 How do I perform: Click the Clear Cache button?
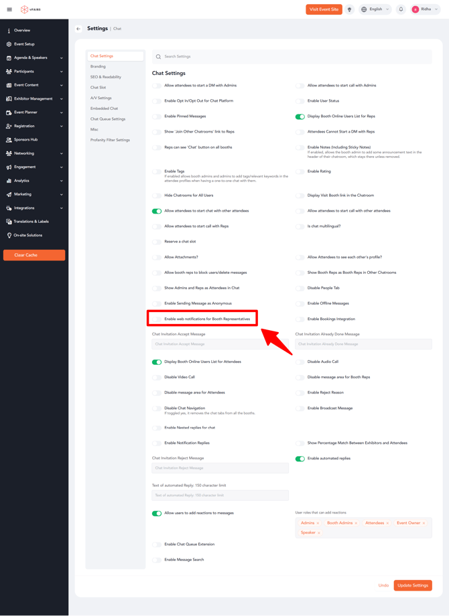pyautogui.click(x=34, y=255)
